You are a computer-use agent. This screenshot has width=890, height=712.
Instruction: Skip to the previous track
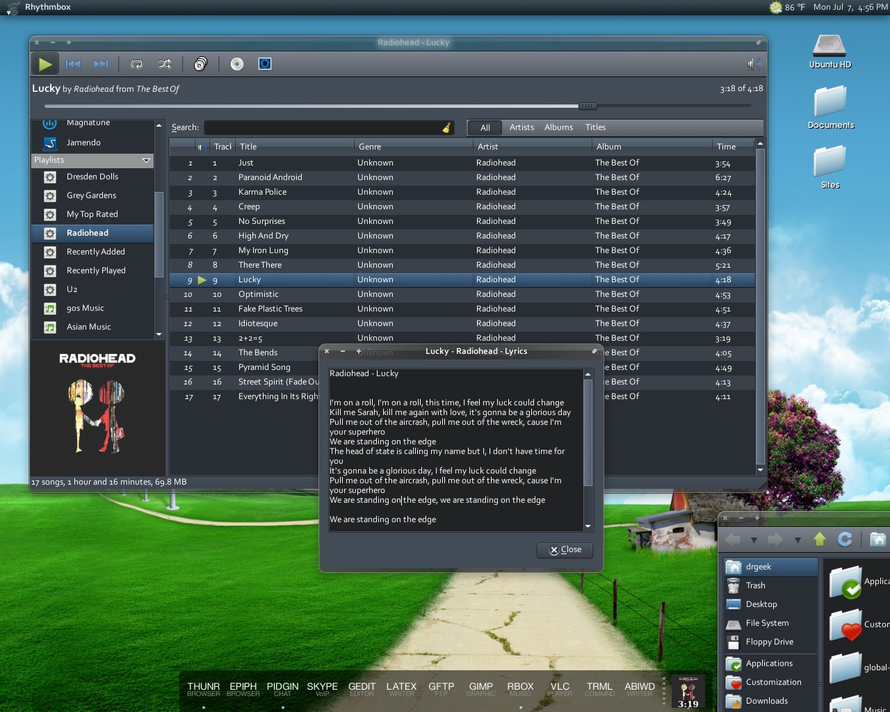(73, 64)
